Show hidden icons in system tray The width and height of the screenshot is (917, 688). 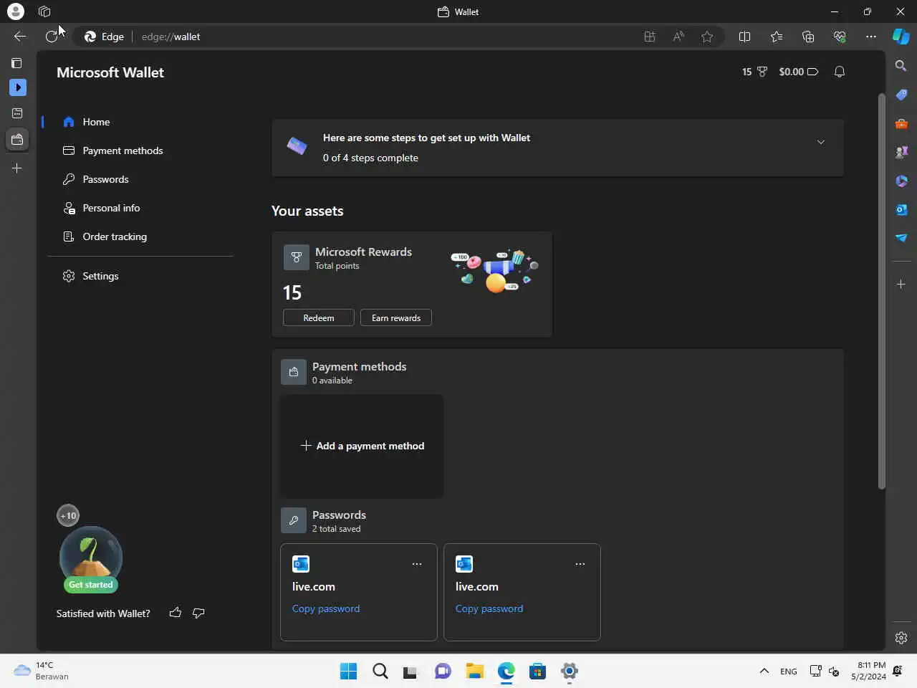(764, 672)
